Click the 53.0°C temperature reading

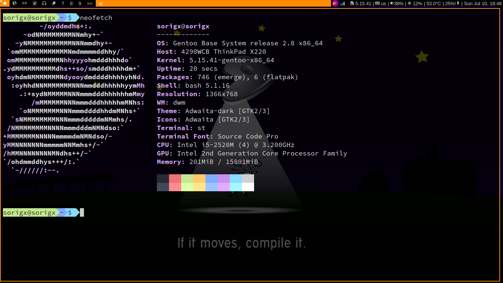coord(434,4)
